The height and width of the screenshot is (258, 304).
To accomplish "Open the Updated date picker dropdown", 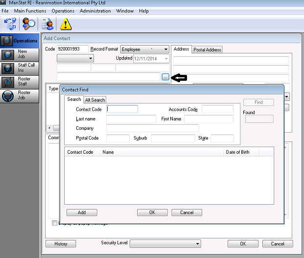I will pos(166,58).
